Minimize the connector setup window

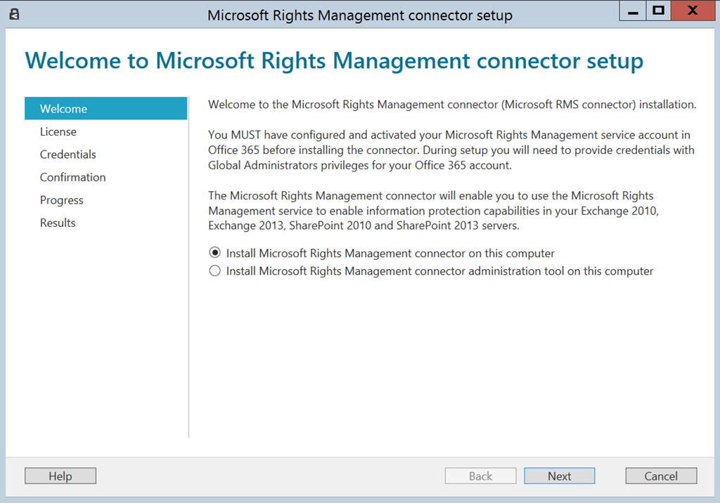click(x=634, y=11)
